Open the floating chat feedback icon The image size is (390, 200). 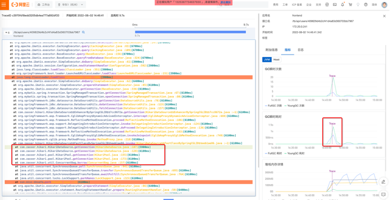[x=383, y=195]
